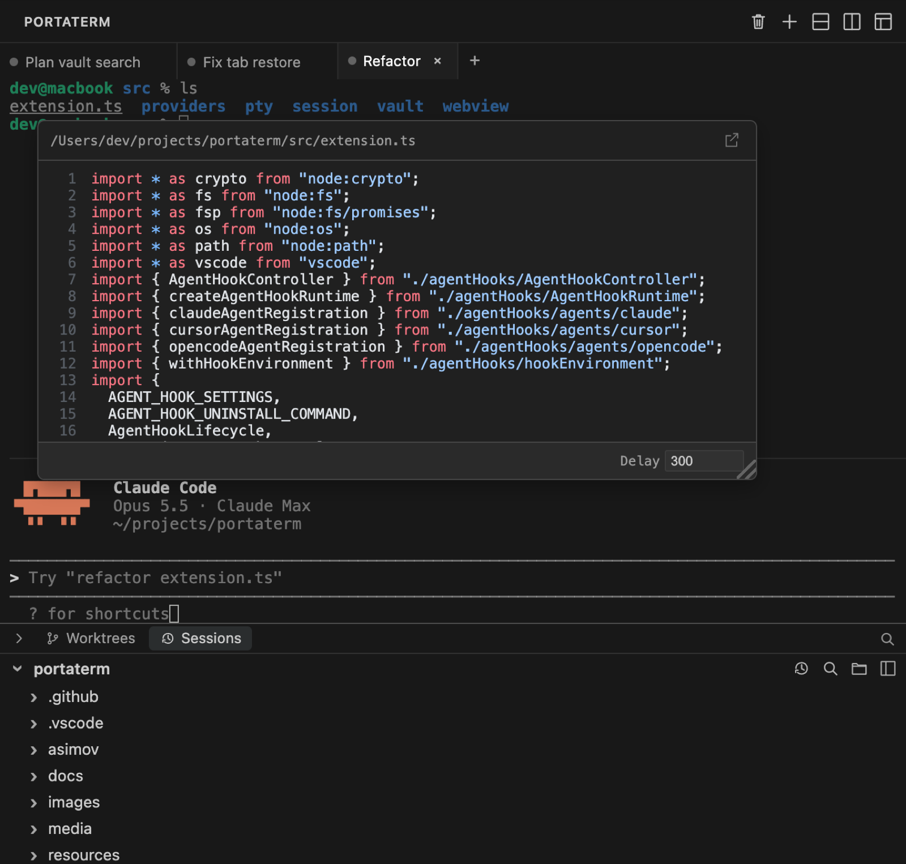This screenshot has width=906, height=864.
Task: Expand the media folder
Action: pos(33,829)
